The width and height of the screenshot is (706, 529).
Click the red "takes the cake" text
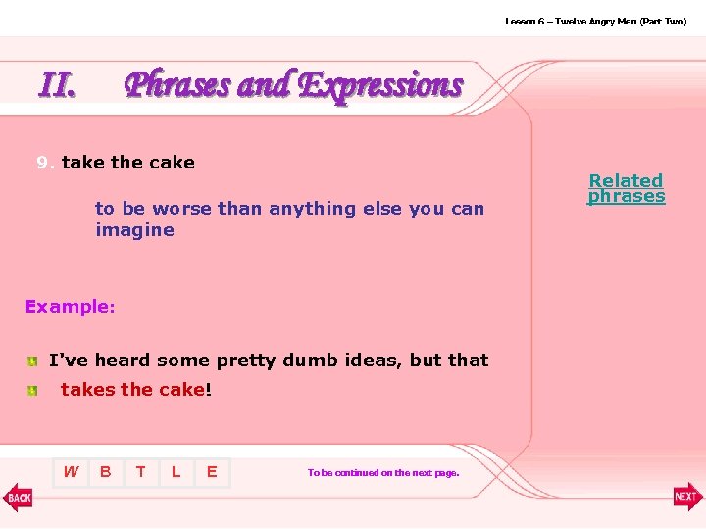[x=132, y=390]
